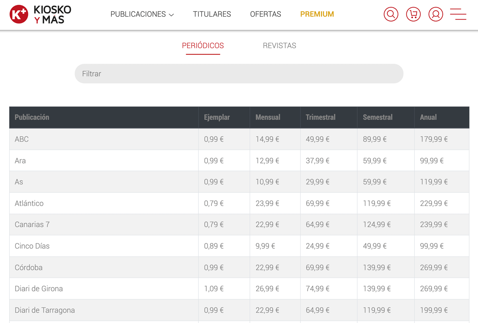Click Atlántico annual price 229,99 €
The height and width of the screenshot is (323, 478).
pyautogui.click(x=434, y=203)
